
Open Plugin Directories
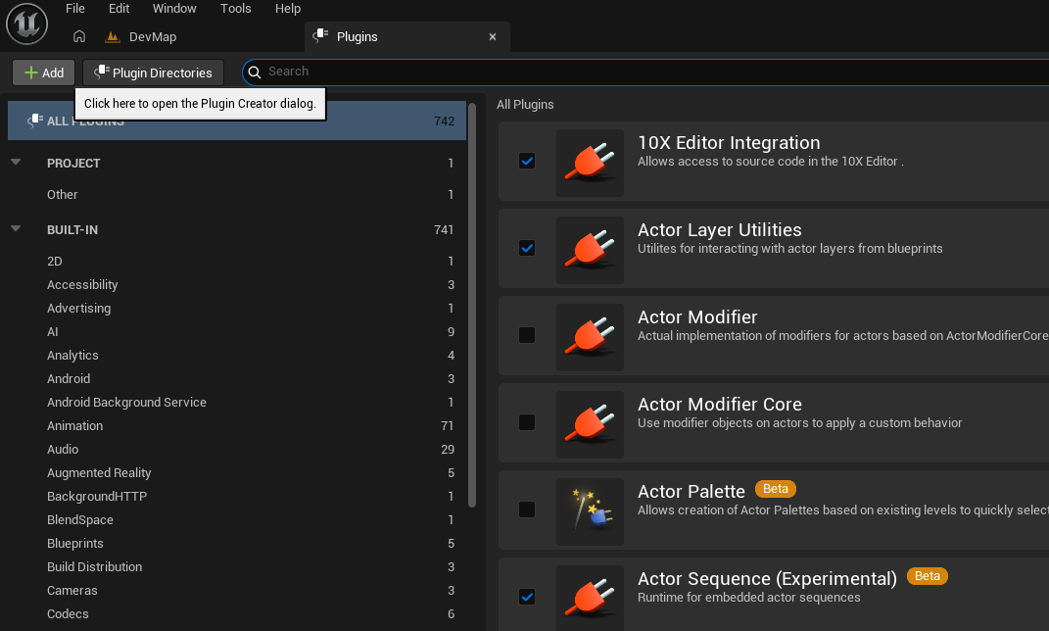pyautogui.click(x=153, y=73)
